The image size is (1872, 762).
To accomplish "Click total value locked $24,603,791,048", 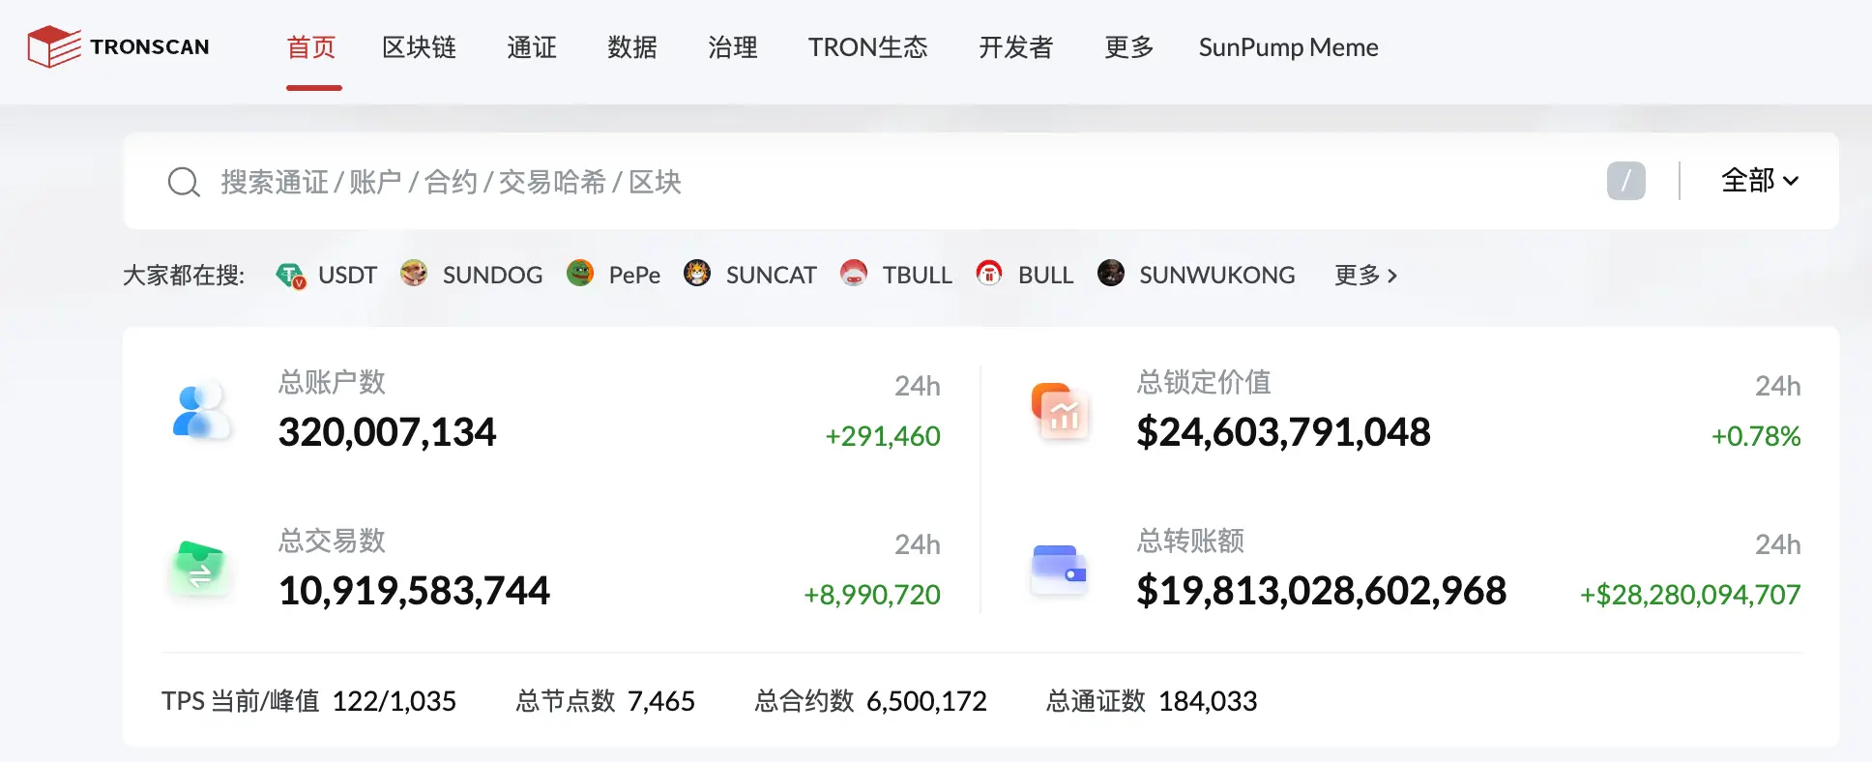I will pyautogui.click(x=1283, y=432).
